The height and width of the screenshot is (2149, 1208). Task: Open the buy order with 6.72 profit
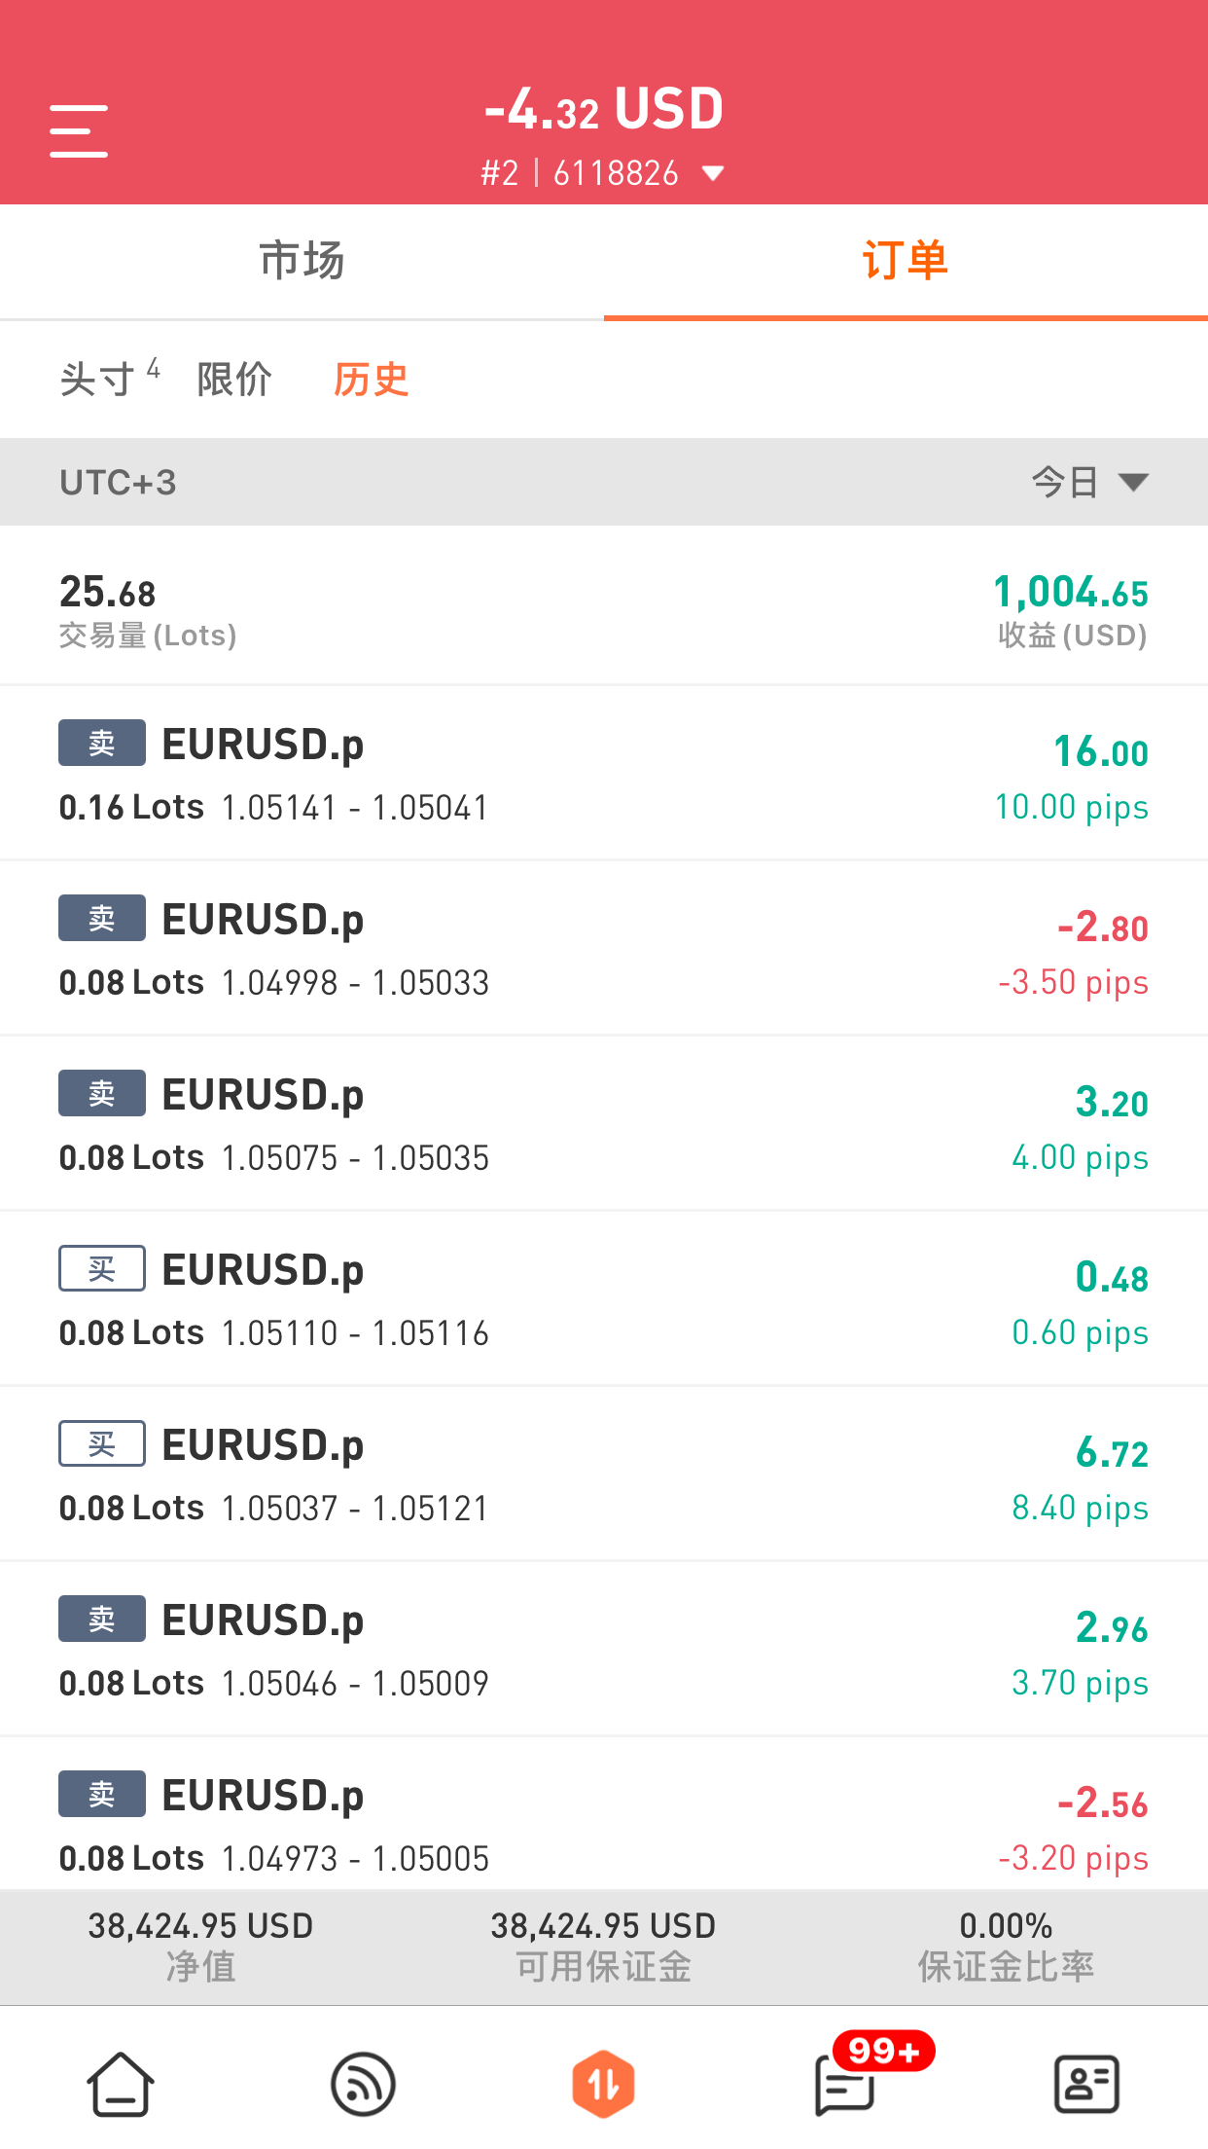[x=604, y=1475]
